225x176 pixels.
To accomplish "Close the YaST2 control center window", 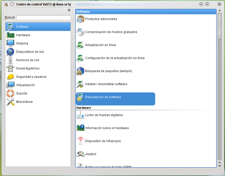I will [x=220, y=4].
